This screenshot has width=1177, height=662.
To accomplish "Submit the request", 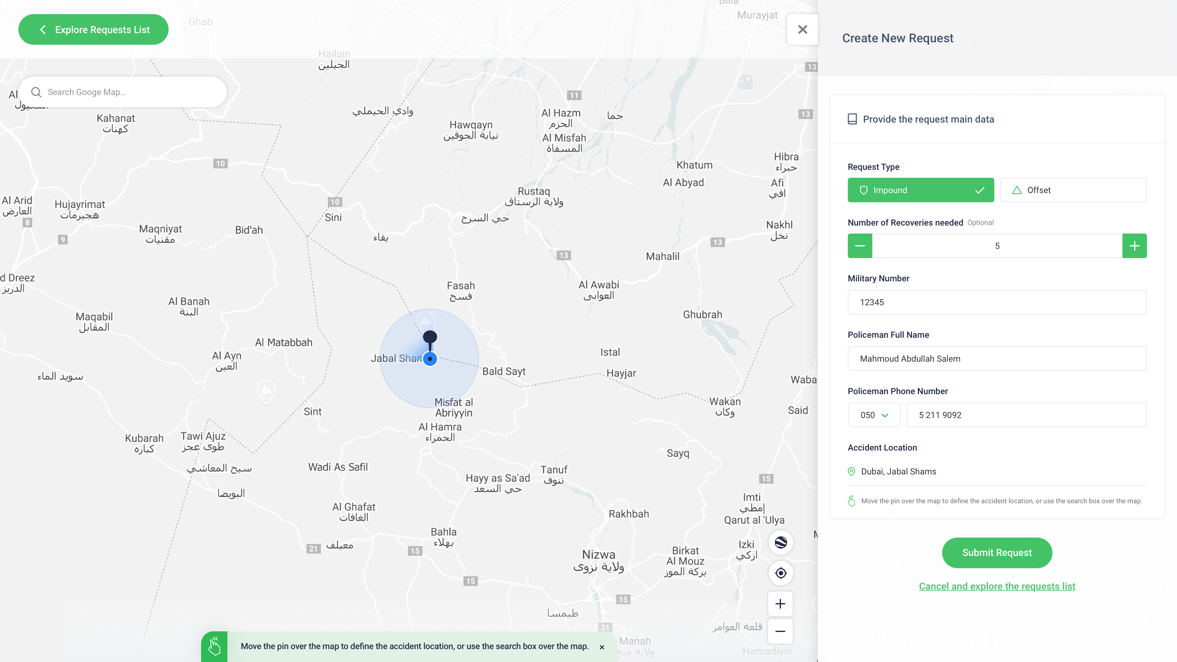I will pyautogui.click(x=997, y=553).
